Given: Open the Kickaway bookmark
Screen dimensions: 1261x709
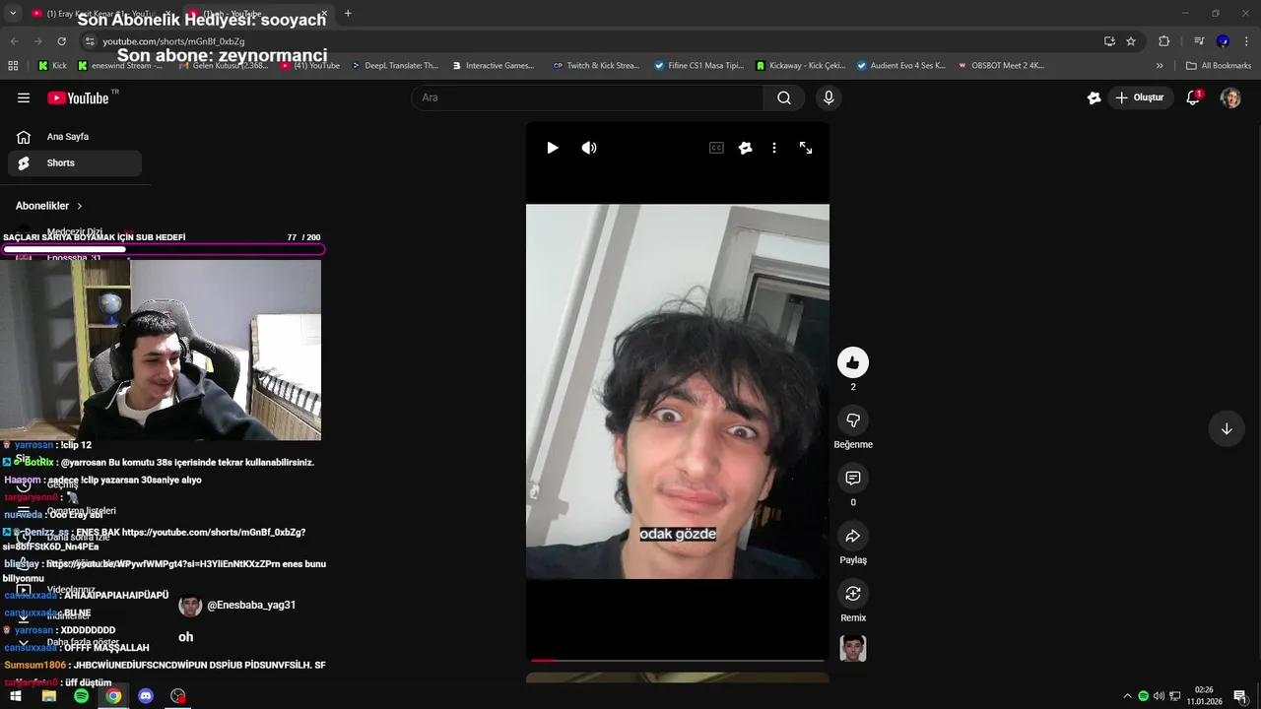Looking at the screenshot, I should 801,66.
